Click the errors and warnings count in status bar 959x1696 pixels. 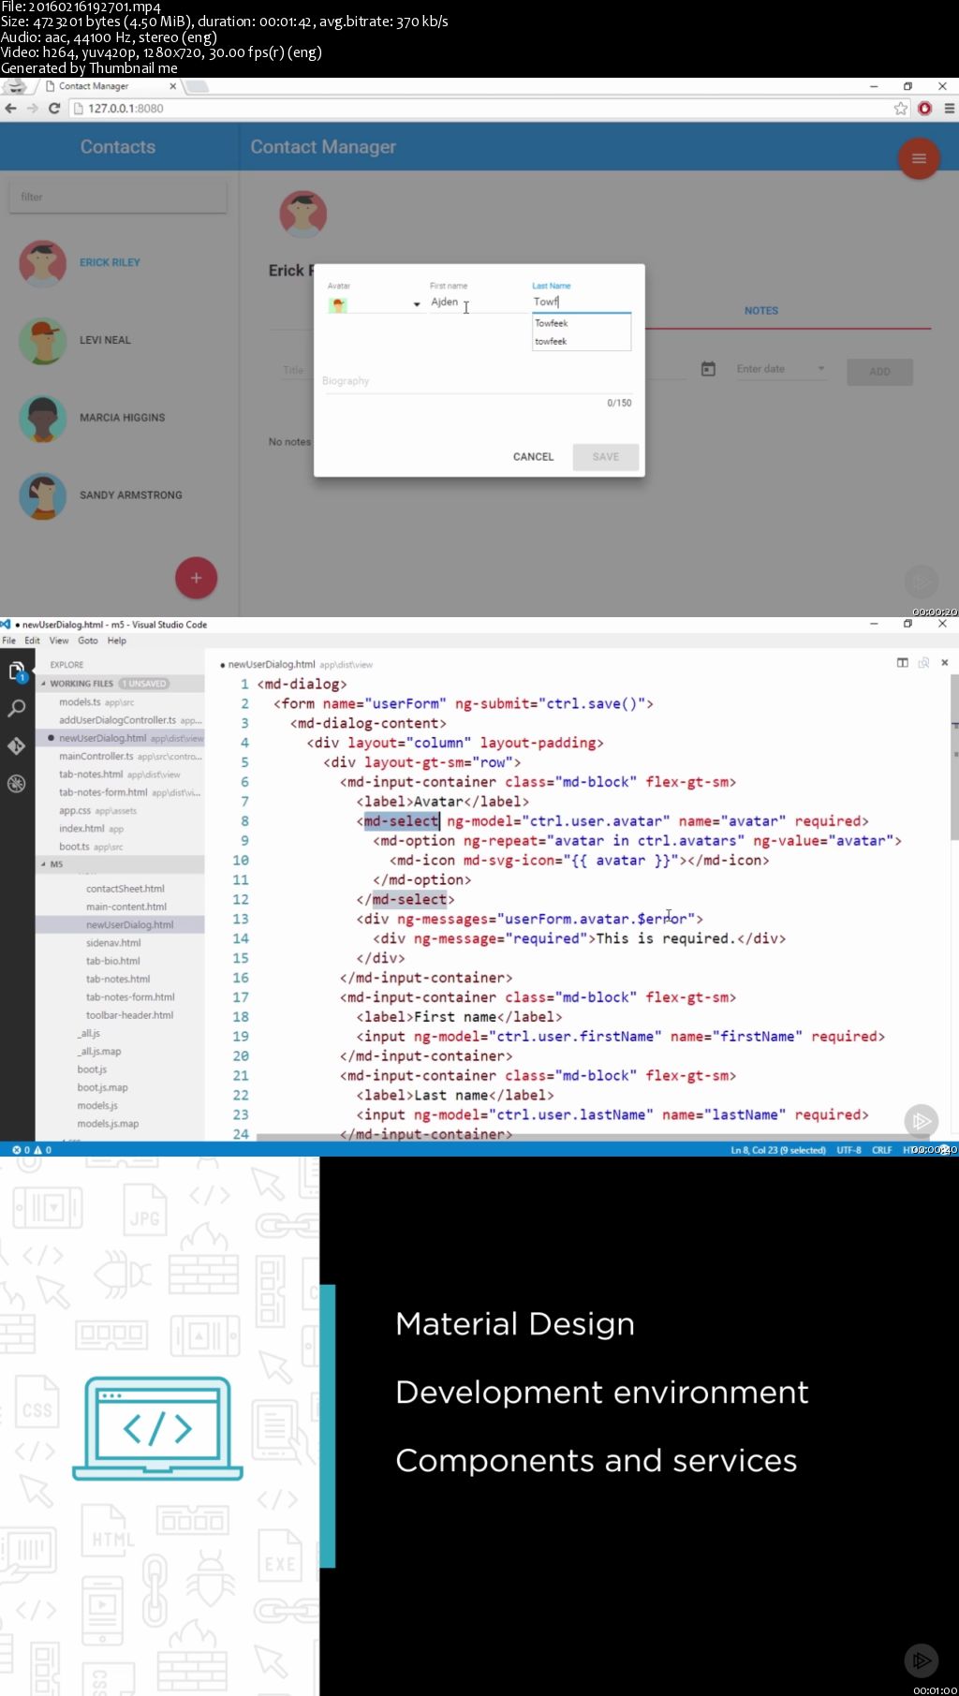[32, 1150]
